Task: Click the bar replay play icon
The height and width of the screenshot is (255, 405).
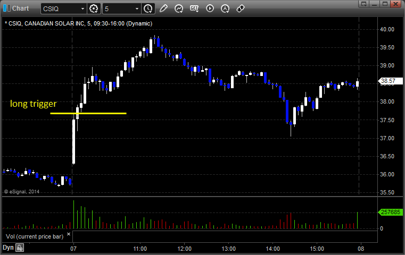Action: pos(210,8)
